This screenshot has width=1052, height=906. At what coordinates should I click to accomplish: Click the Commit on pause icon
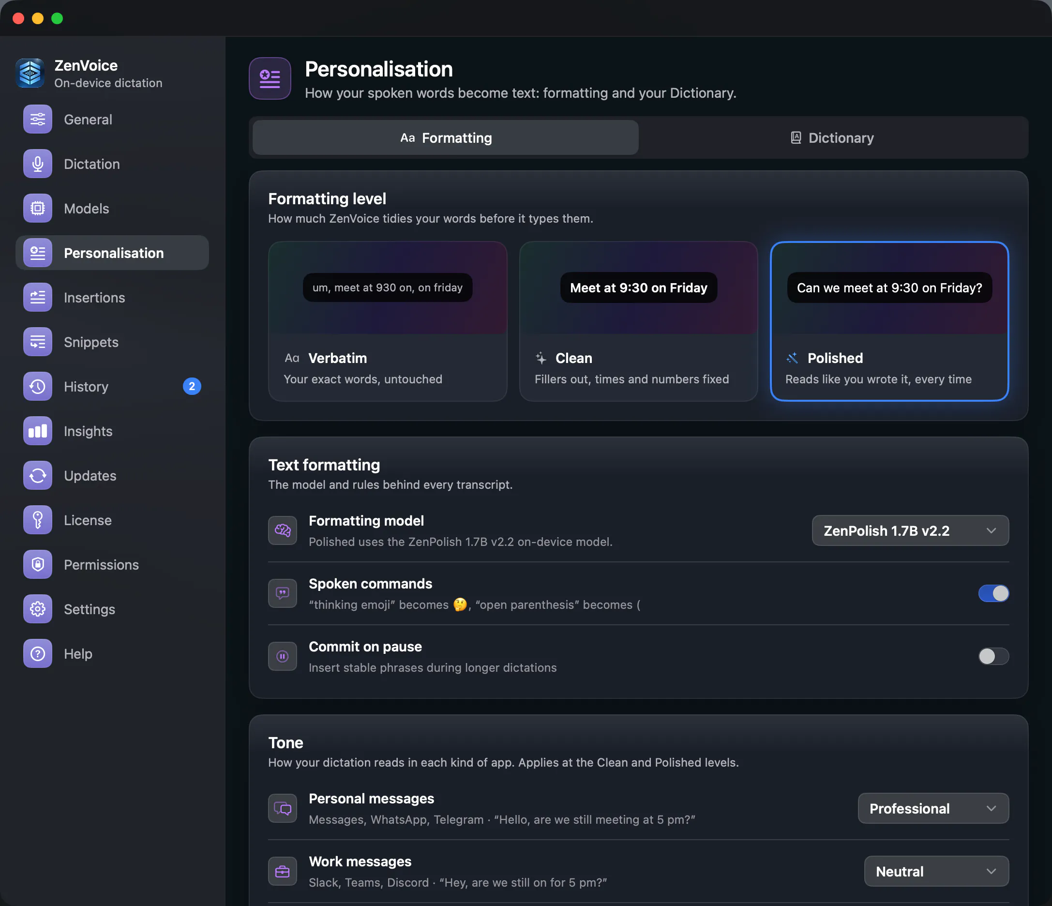point(282,656)
